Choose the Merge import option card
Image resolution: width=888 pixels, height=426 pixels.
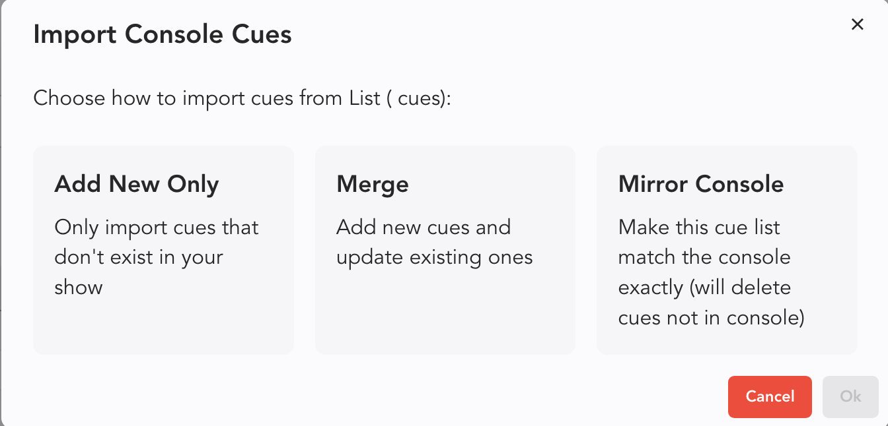[445, 250]
